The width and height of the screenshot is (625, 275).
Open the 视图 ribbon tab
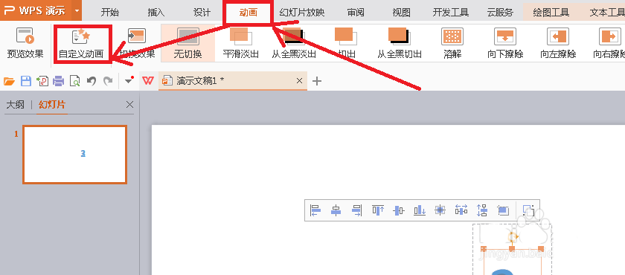pyautogui.click(x=401, y=13)
